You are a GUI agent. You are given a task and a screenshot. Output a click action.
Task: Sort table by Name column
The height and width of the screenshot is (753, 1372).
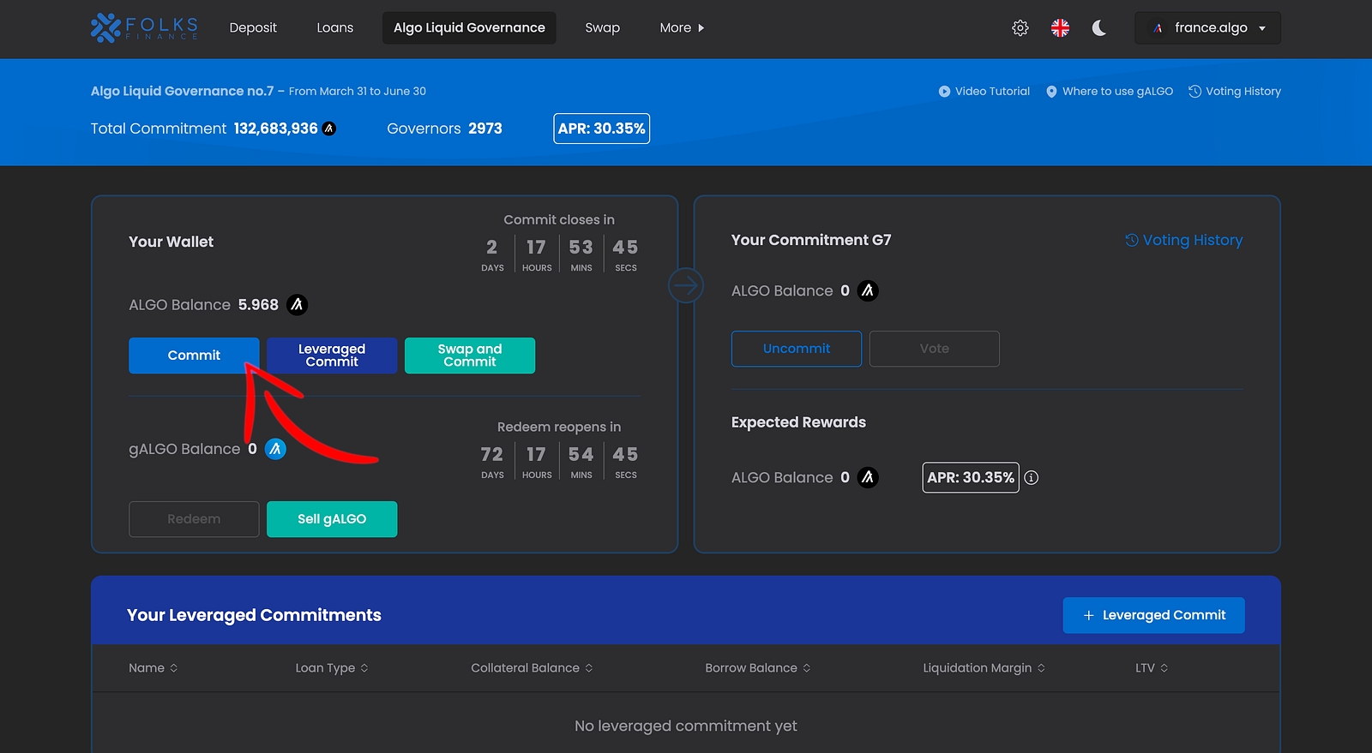(x=153, y=668)
